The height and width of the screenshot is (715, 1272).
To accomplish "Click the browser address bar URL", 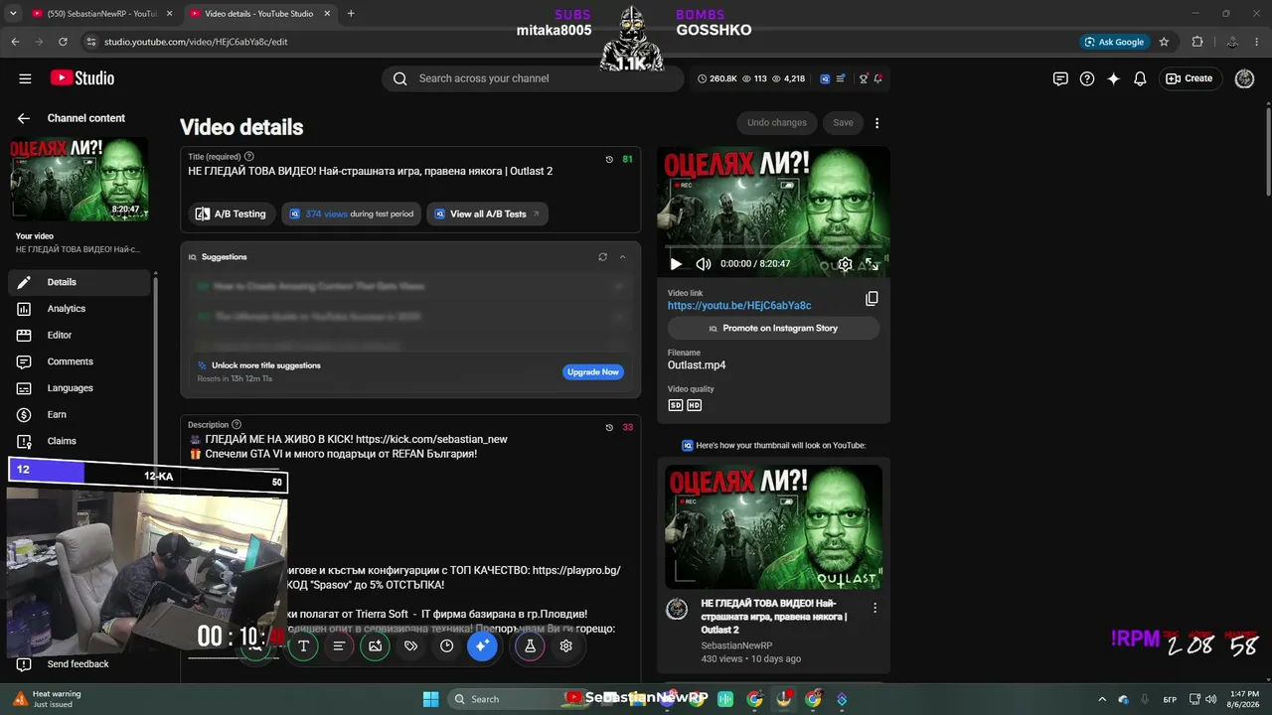I will coord(196,42).
